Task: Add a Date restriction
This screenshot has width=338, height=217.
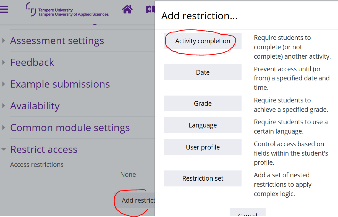Action: (203, 72)
